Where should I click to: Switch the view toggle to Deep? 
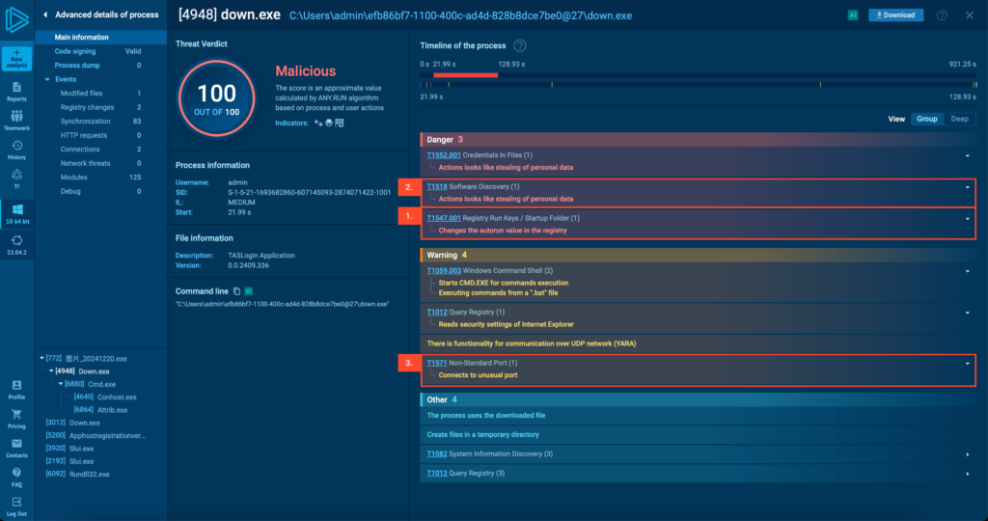click(959, 119)
